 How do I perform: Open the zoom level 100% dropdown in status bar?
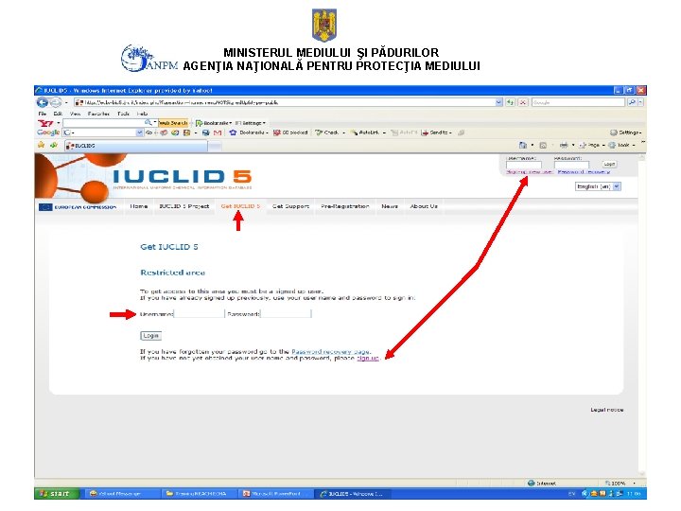(634, 483)
